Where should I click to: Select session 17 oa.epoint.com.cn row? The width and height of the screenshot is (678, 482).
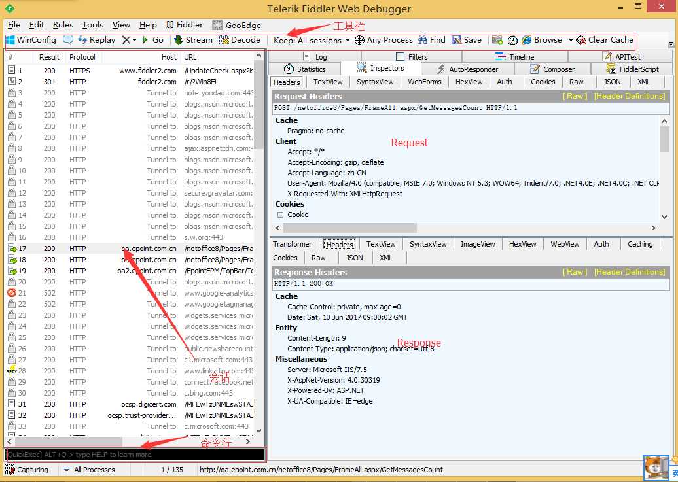pos(130,249)
